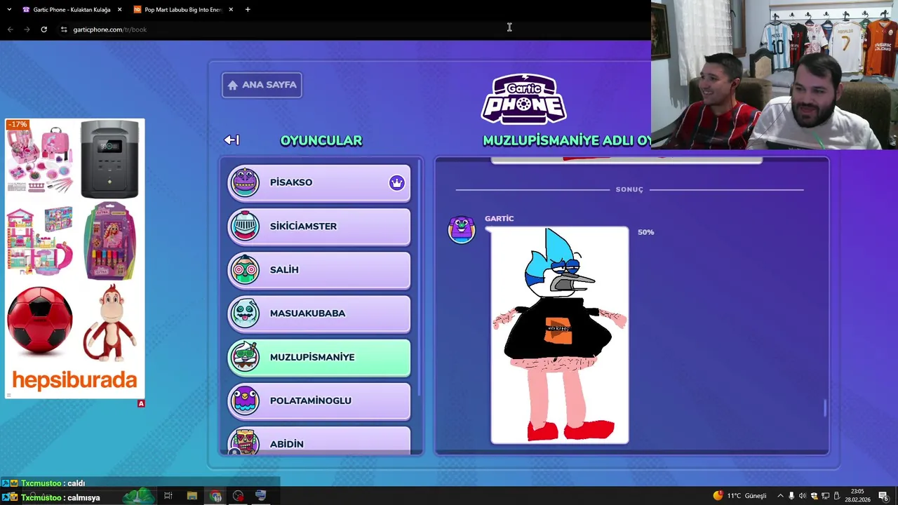The width and height of the screenshot is (898, 505).
Task: Open the red soccer ball ad
Action: (x=40, y=320)
